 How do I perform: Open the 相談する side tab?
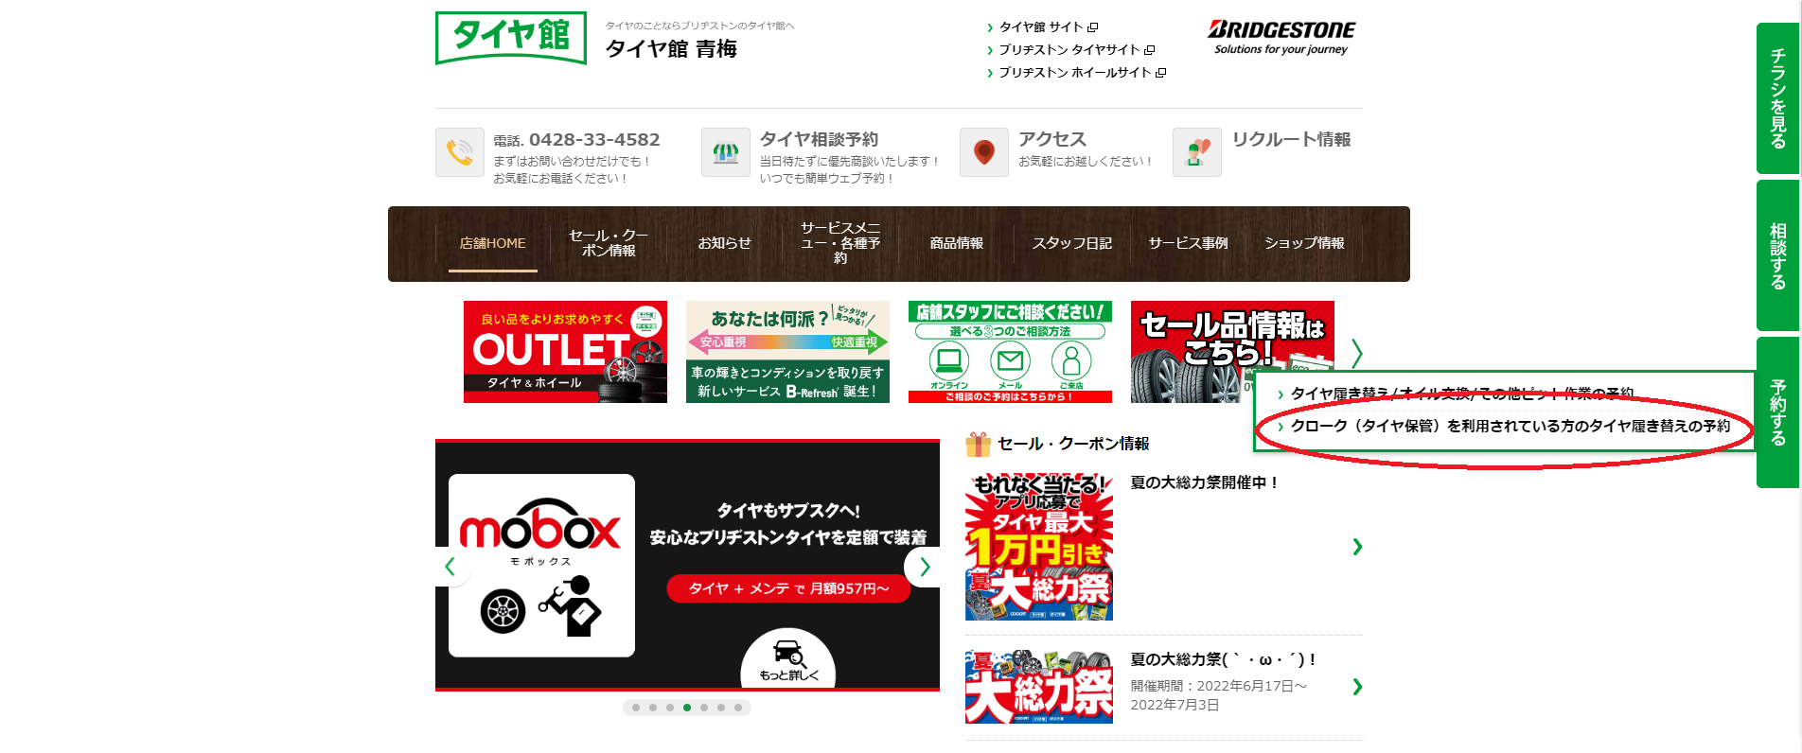(1777, 255)
